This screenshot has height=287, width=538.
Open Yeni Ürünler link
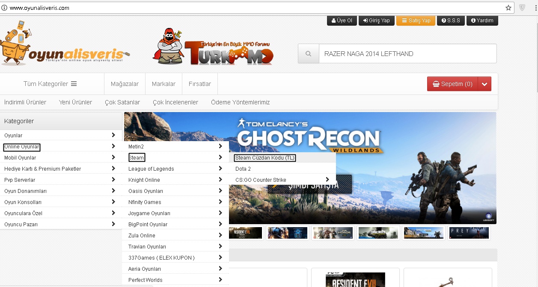pos(75,102)
